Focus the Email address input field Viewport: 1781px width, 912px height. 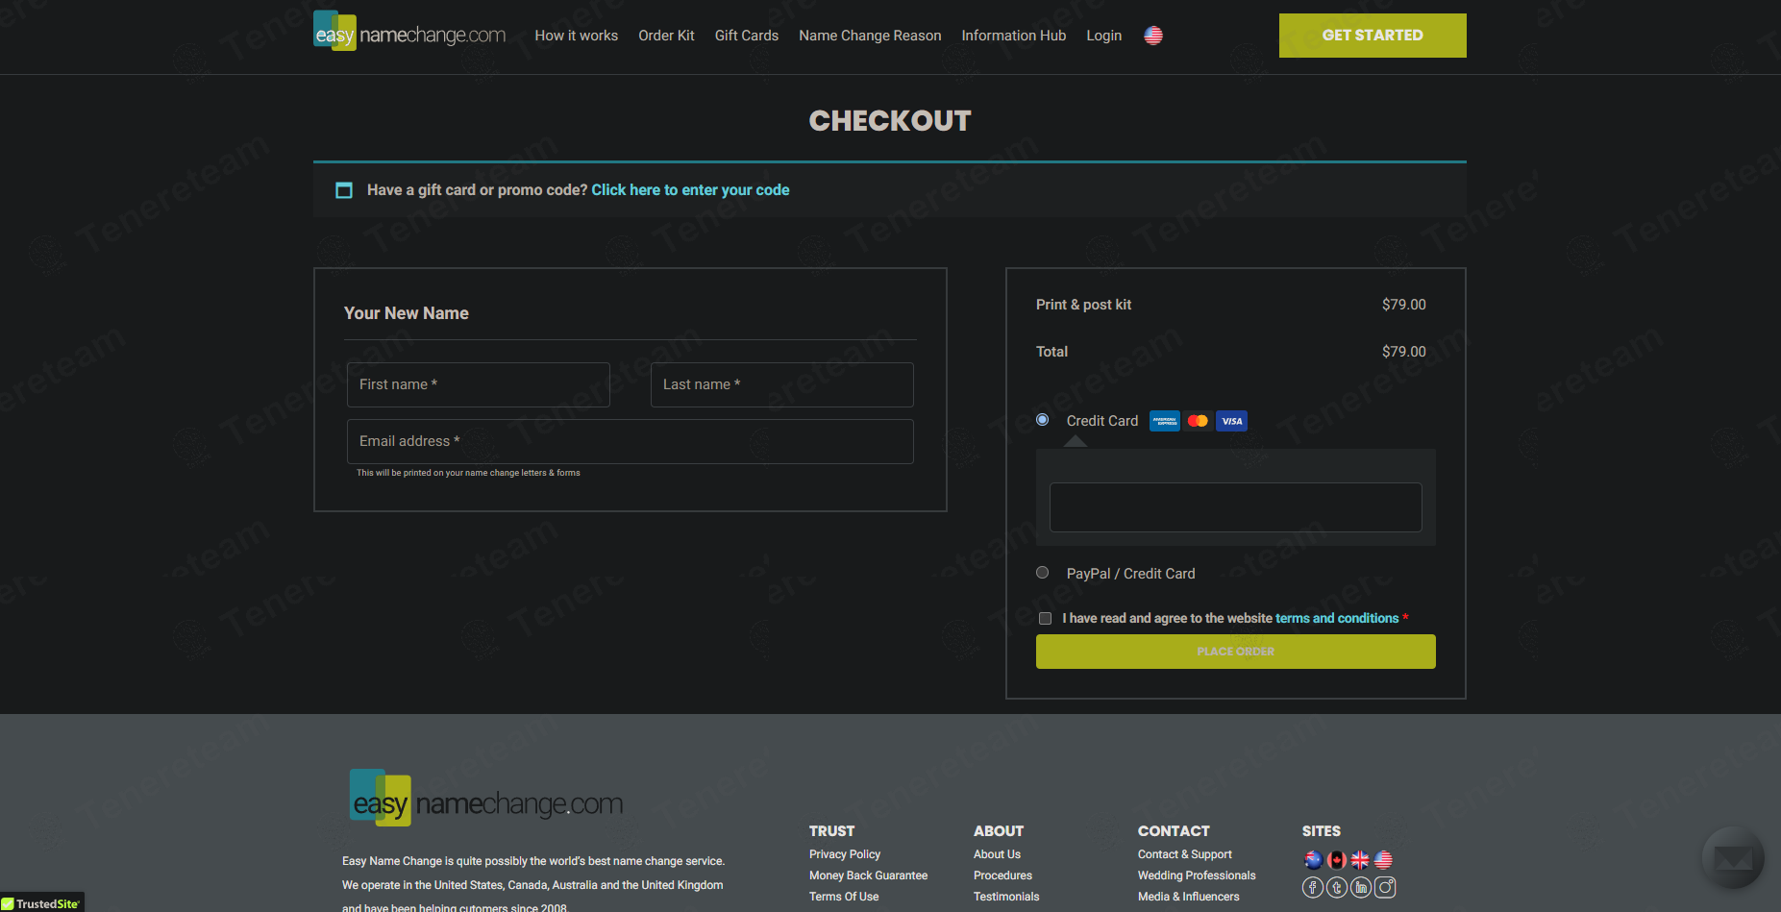[630, 441]
